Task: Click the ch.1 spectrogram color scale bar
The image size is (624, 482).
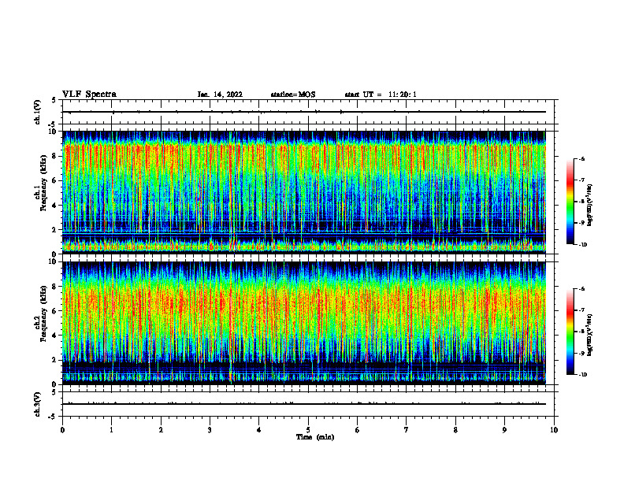Action: (x=570, y=202)
